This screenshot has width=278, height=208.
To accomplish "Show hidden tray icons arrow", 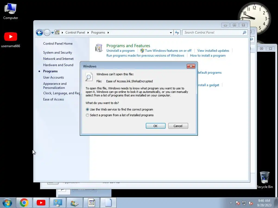I will pos(231,203).
